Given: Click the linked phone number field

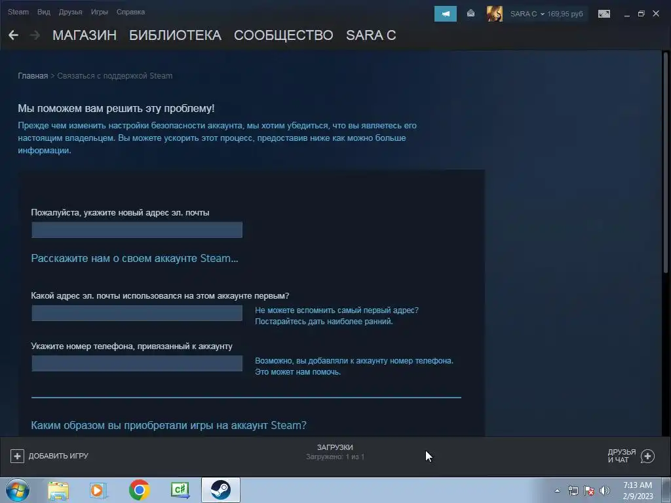Looking at the screenshot, I should (137, 363).
